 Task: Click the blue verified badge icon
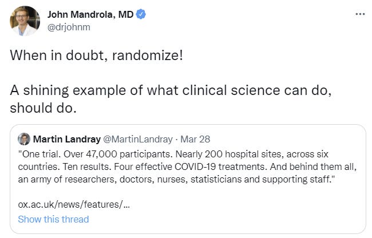141,14
